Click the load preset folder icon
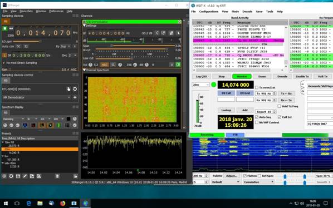 pos(75,176)
